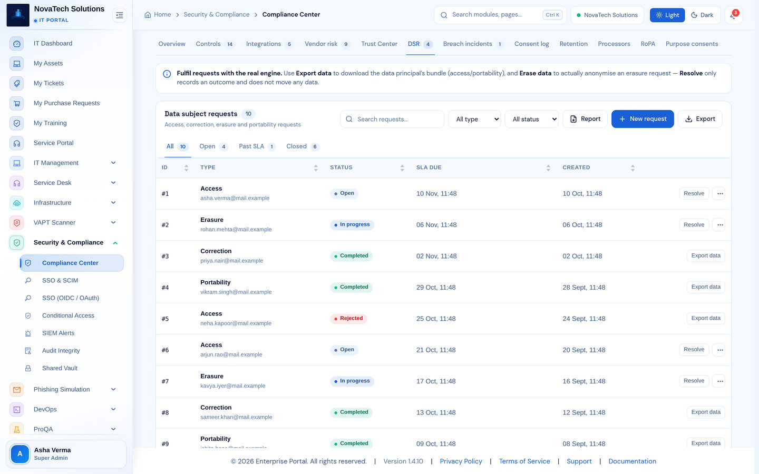The image size is (759, 474).
Task: Click the NovaTech Solutions logo
Action: point(18,15)
